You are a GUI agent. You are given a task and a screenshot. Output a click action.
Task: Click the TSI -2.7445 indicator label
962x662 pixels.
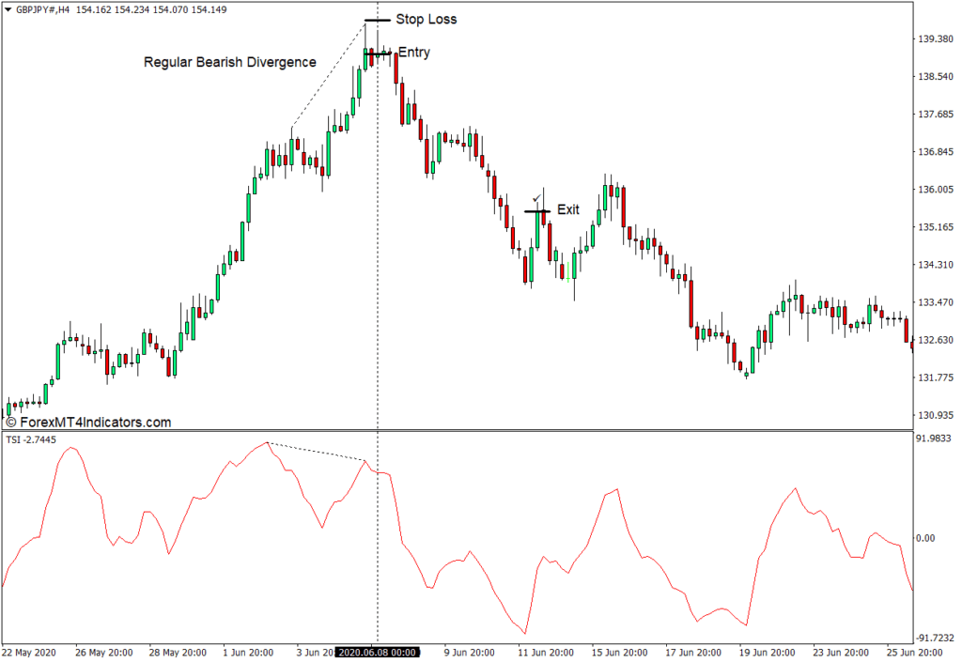pos(32,439)
